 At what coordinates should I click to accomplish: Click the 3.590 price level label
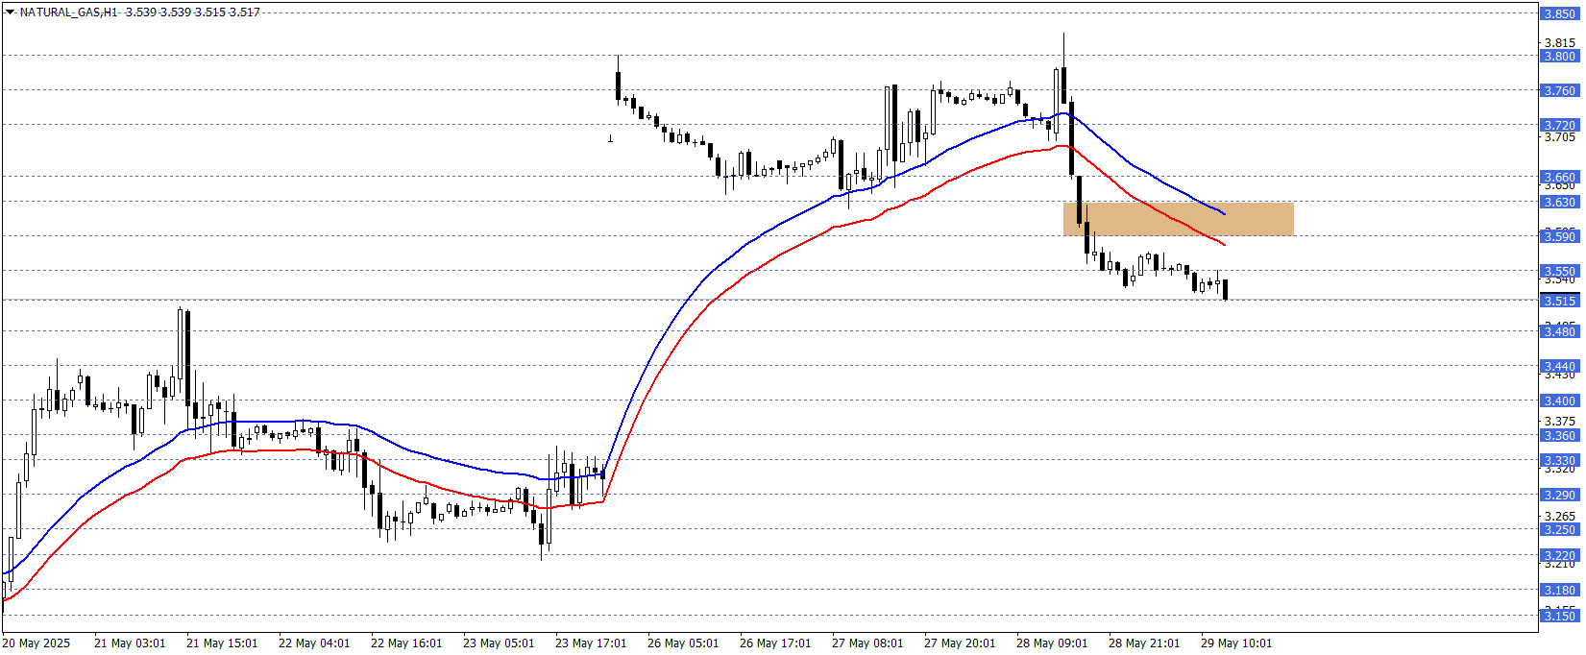[x=1559, y=237]
